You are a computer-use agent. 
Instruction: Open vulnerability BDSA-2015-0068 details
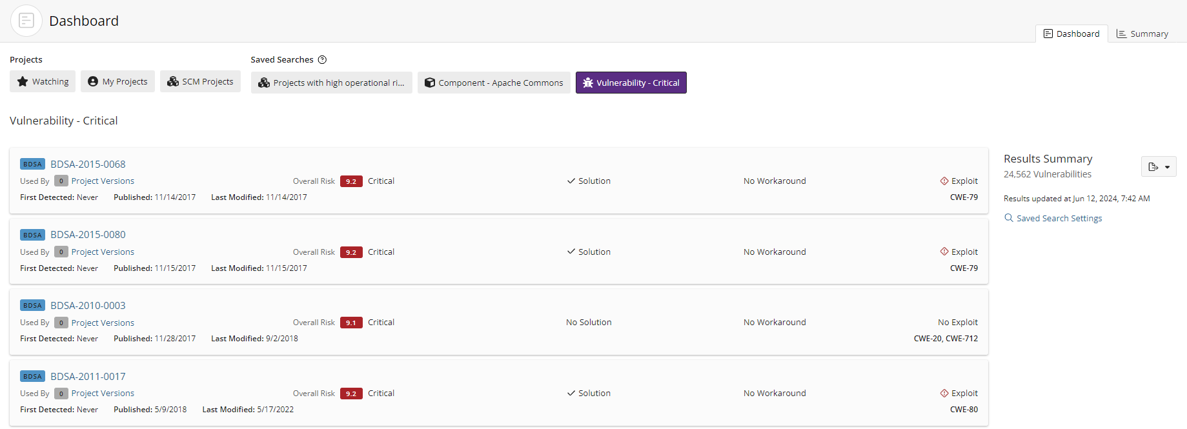pos(88,165)
